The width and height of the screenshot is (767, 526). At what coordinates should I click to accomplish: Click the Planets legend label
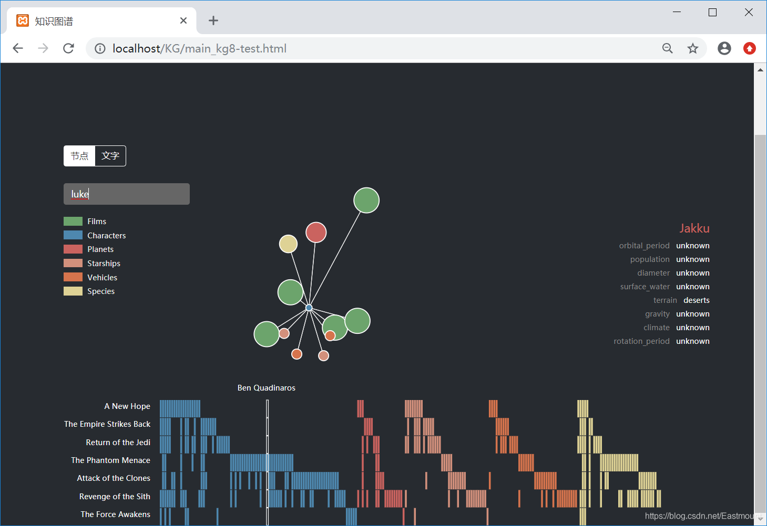pyautogui.click(x=100, y=249)
